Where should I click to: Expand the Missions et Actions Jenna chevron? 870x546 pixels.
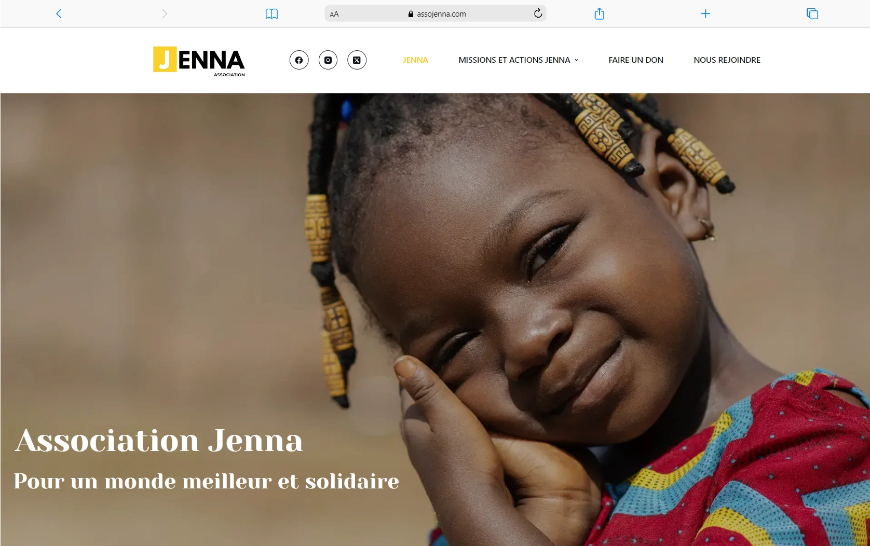pyautogui.click(x=576, y=60)
